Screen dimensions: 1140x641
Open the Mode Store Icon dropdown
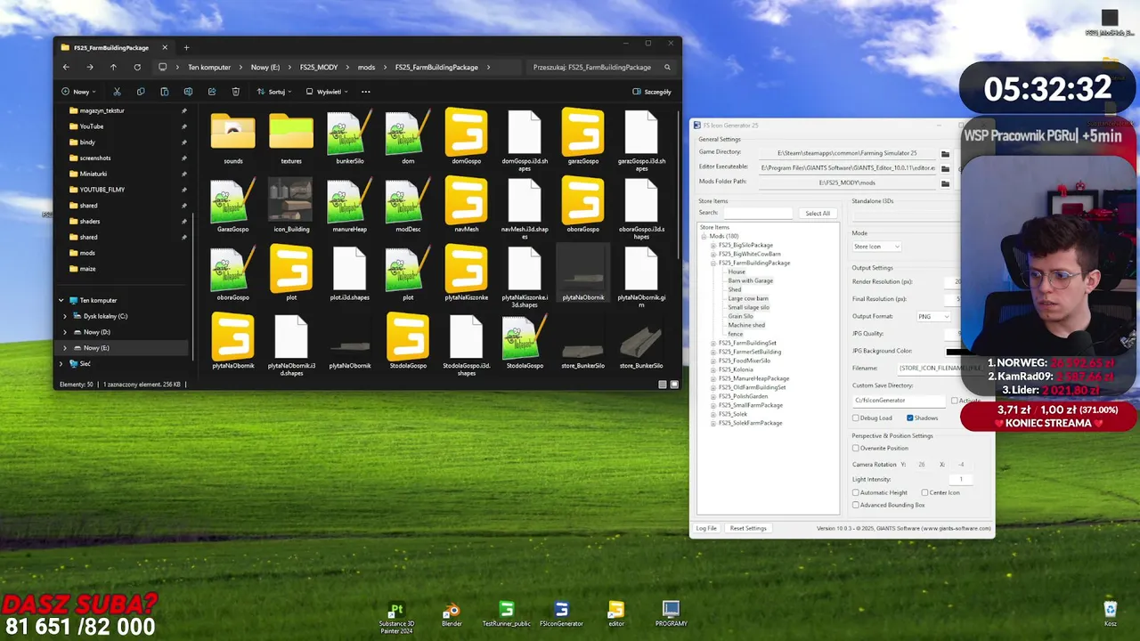[876, 247]
